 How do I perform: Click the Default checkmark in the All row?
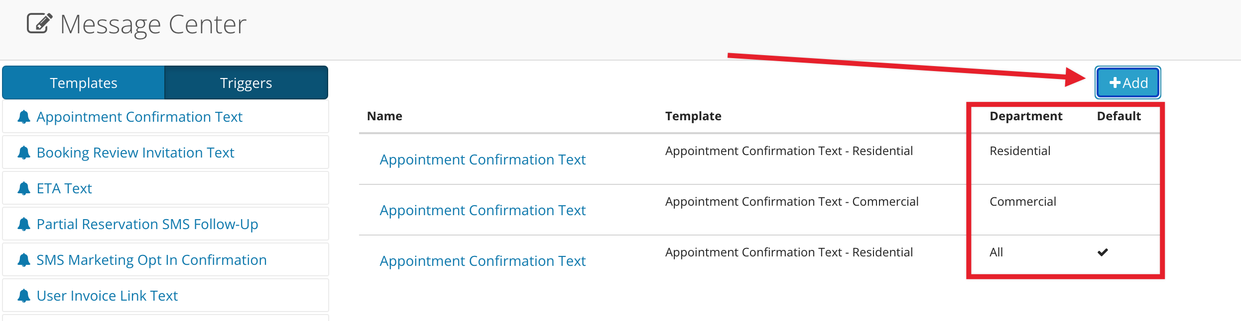(x=1103, y=252)
